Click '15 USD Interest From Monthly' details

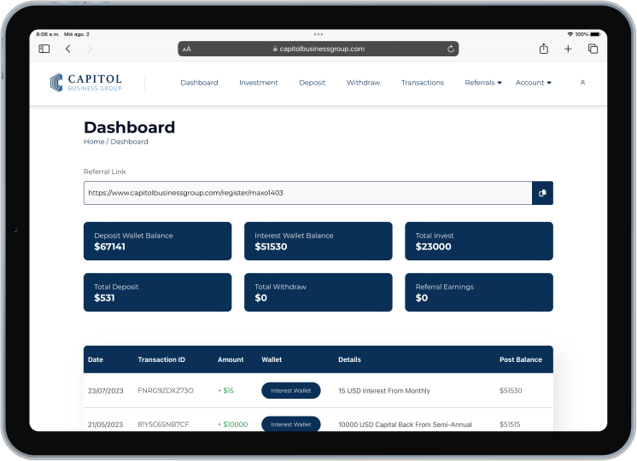(384, 391)
